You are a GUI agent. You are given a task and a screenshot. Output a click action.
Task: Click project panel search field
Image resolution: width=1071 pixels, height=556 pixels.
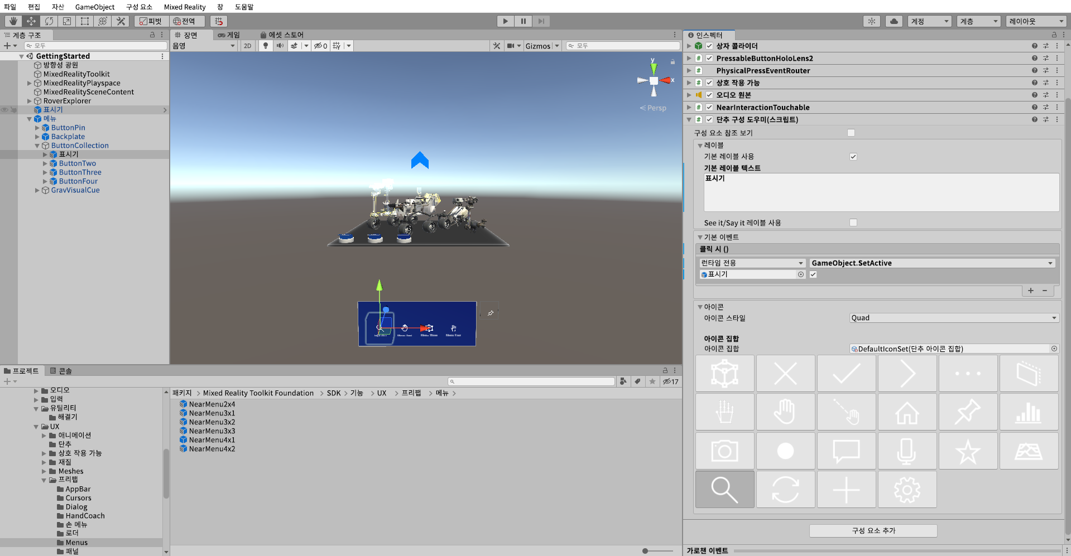532,381
